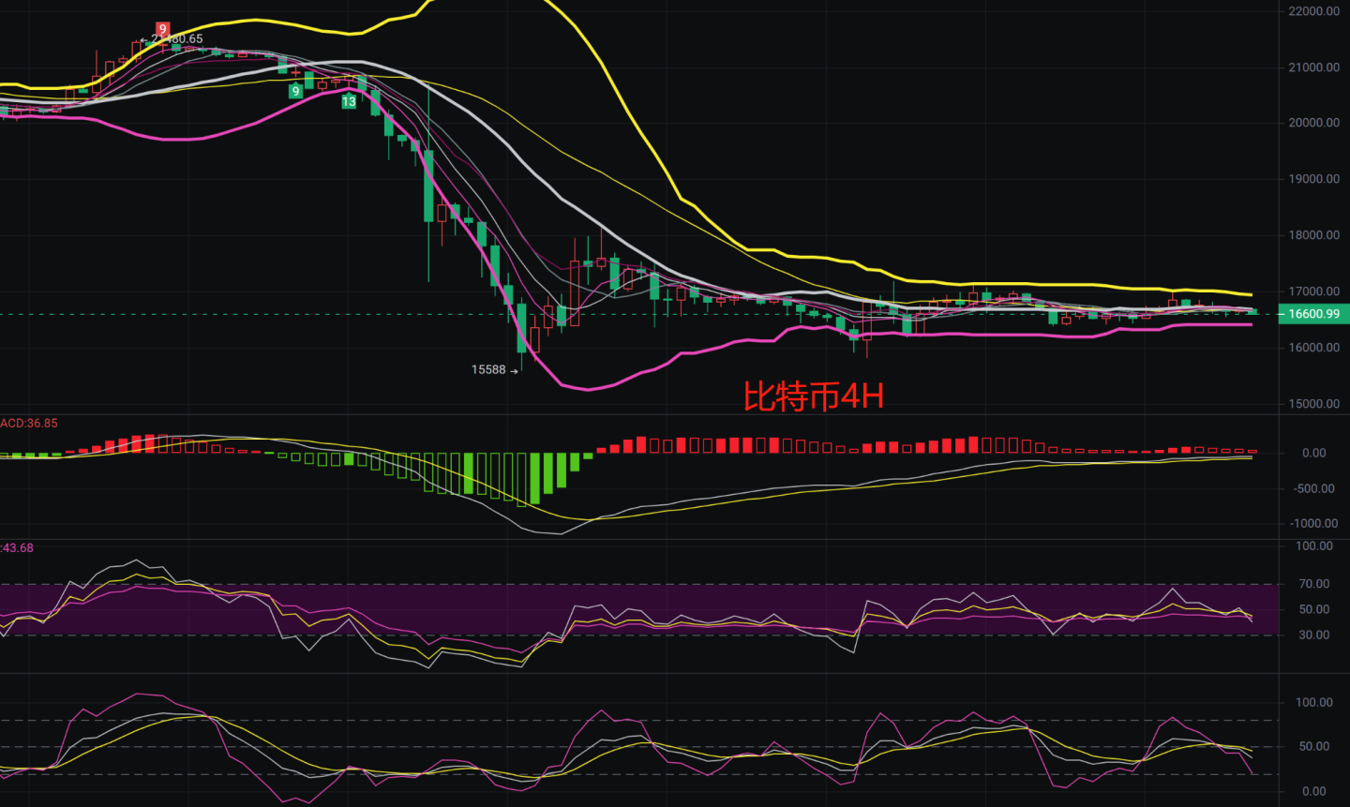
Task: Click the green 9 signal marker
Action: 295,91
